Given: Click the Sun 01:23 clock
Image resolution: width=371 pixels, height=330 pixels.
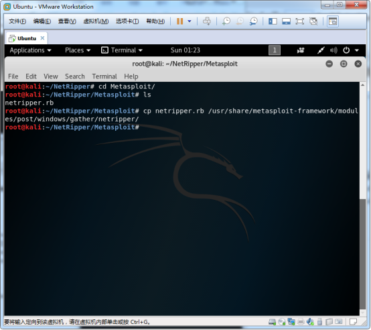Looking at the screenshot, I should [x=185, y=50].
